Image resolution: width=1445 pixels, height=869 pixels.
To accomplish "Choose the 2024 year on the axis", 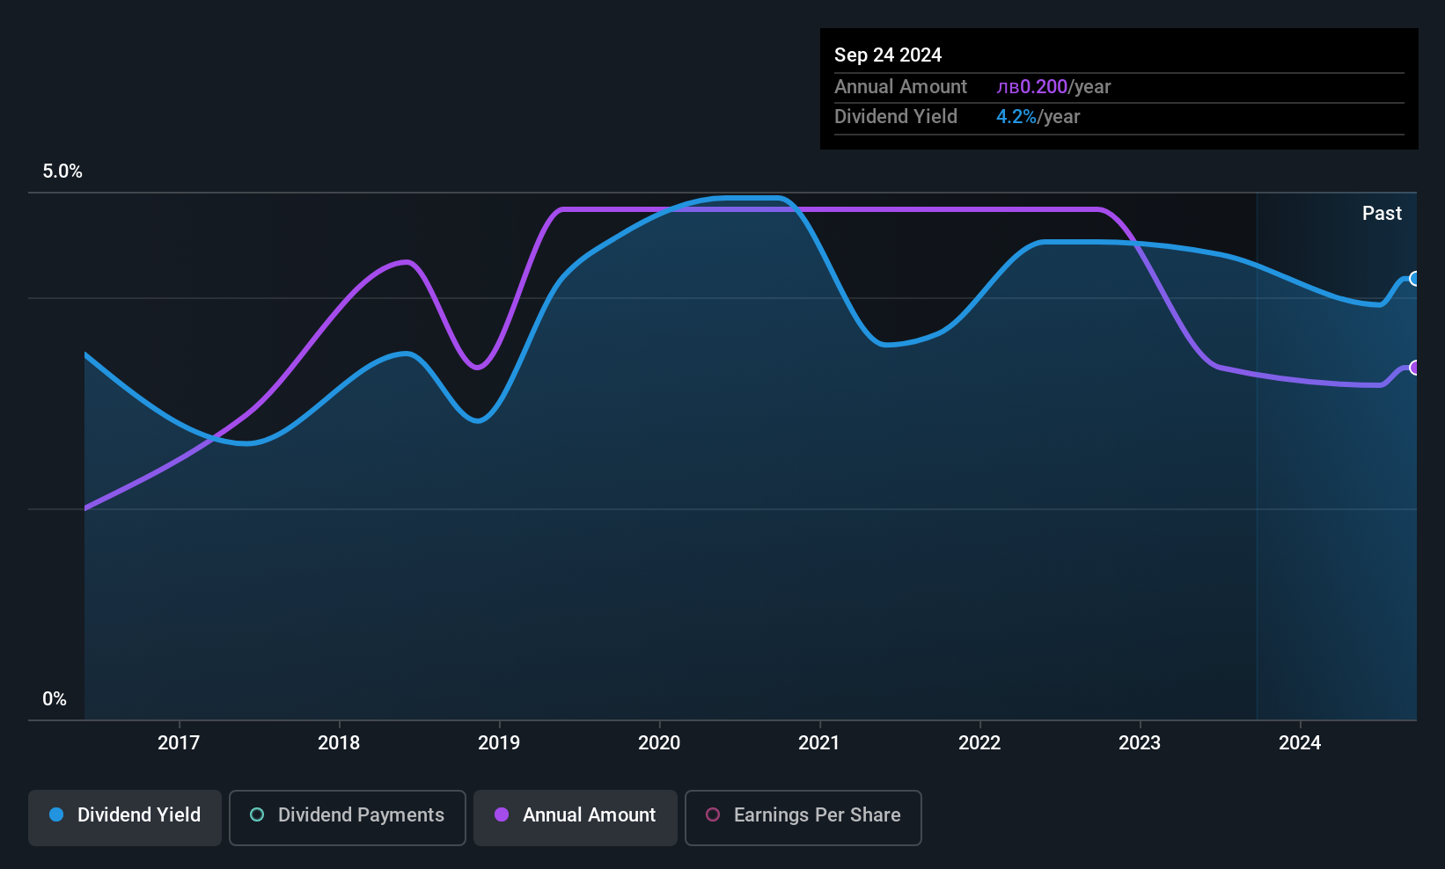I will click(1300, 743).
